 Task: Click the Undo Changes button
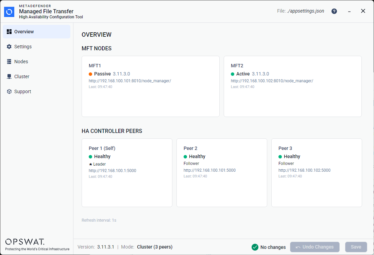tap(314, 247)
